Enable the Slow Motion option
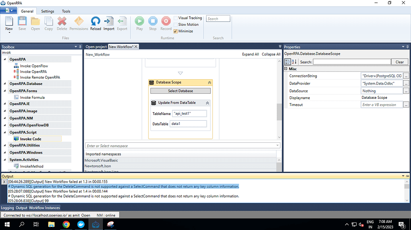Viewport: 411px width, 230px height. [176, 24]
